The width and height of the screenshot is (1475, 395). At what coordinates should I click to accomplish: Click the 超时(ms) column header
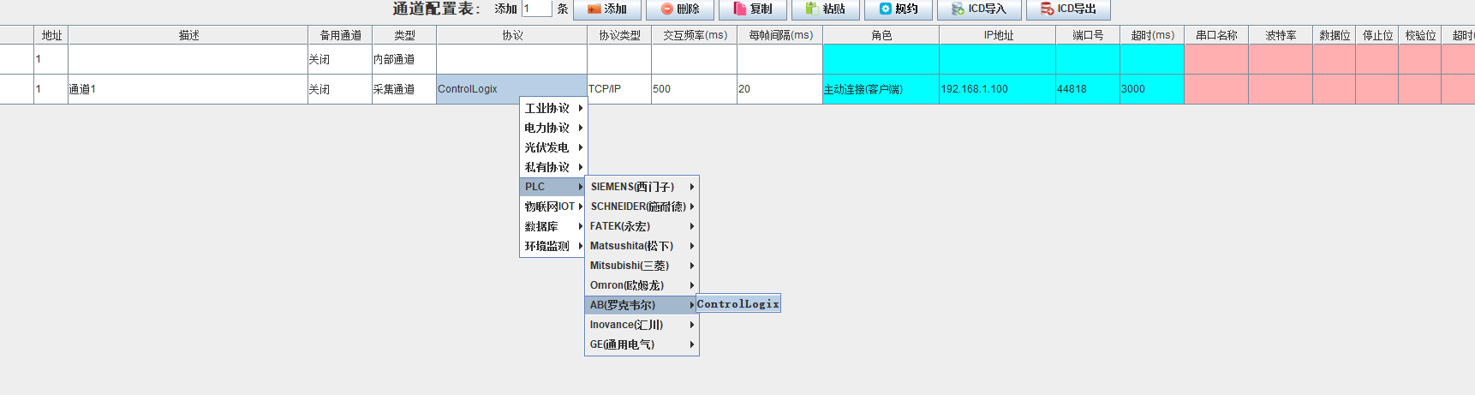click(1151, 35)
